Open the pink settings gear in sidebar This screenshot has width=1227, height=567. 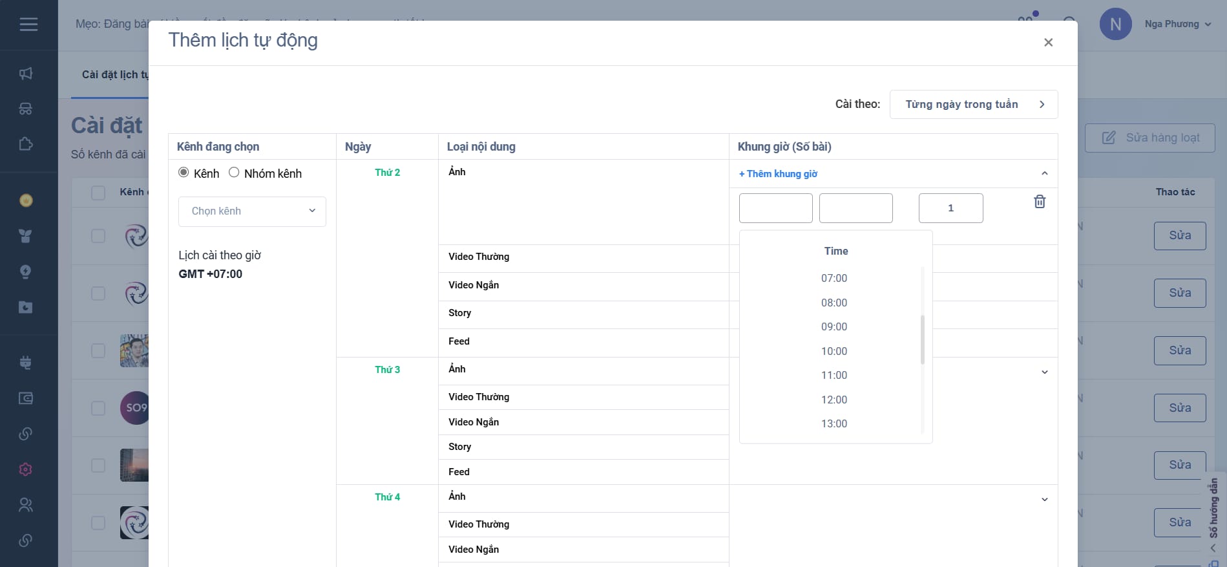coord(26,469)
